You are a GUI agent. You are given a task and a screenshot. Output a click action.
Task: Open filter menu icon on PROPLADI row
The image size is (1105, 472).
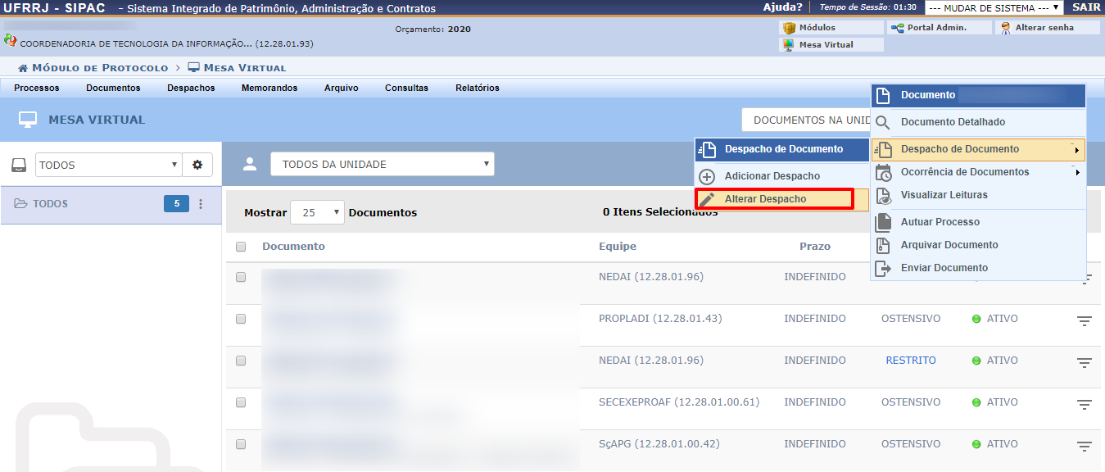(x=1085, y=320)
